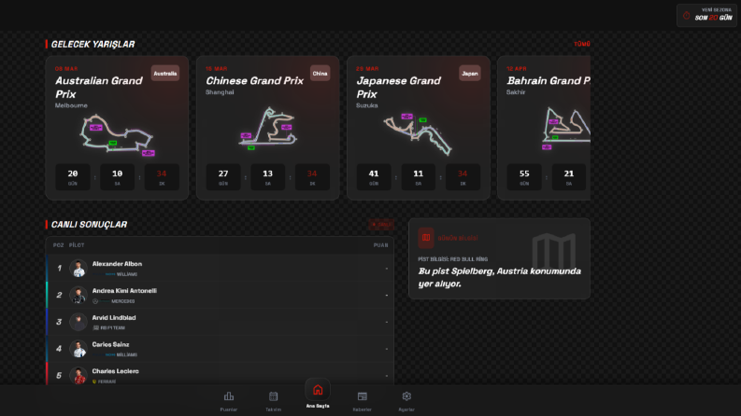Click the Suzuka circuit map
741x416 pixels.
click(x=418, y=134)
